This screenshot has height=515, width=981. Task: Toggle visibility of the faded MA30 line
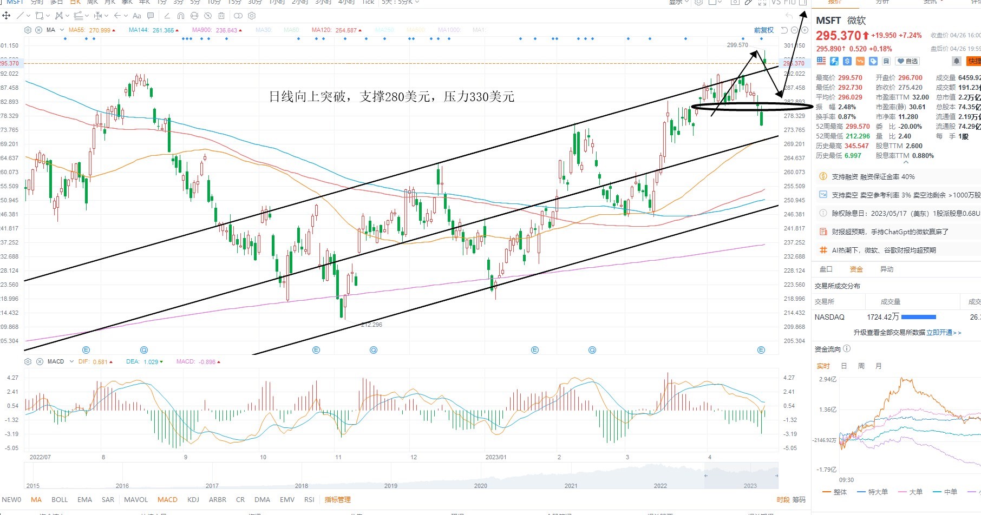click(x=263, y=30)
